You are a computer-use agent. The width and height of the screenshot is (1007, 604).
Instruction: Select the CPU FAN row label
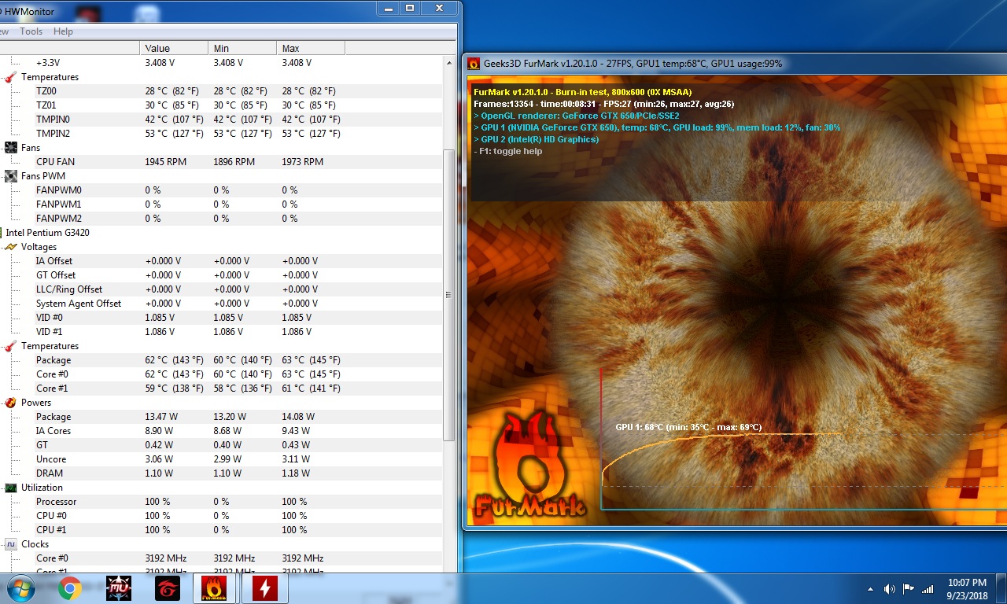click(55, 162)
